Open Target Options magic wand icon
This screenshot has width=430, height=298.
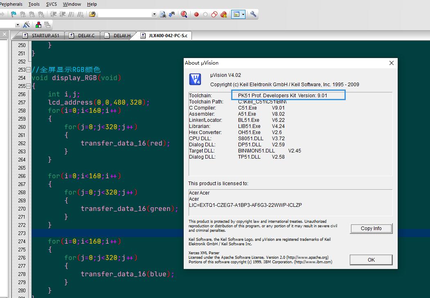click(27, 25)
